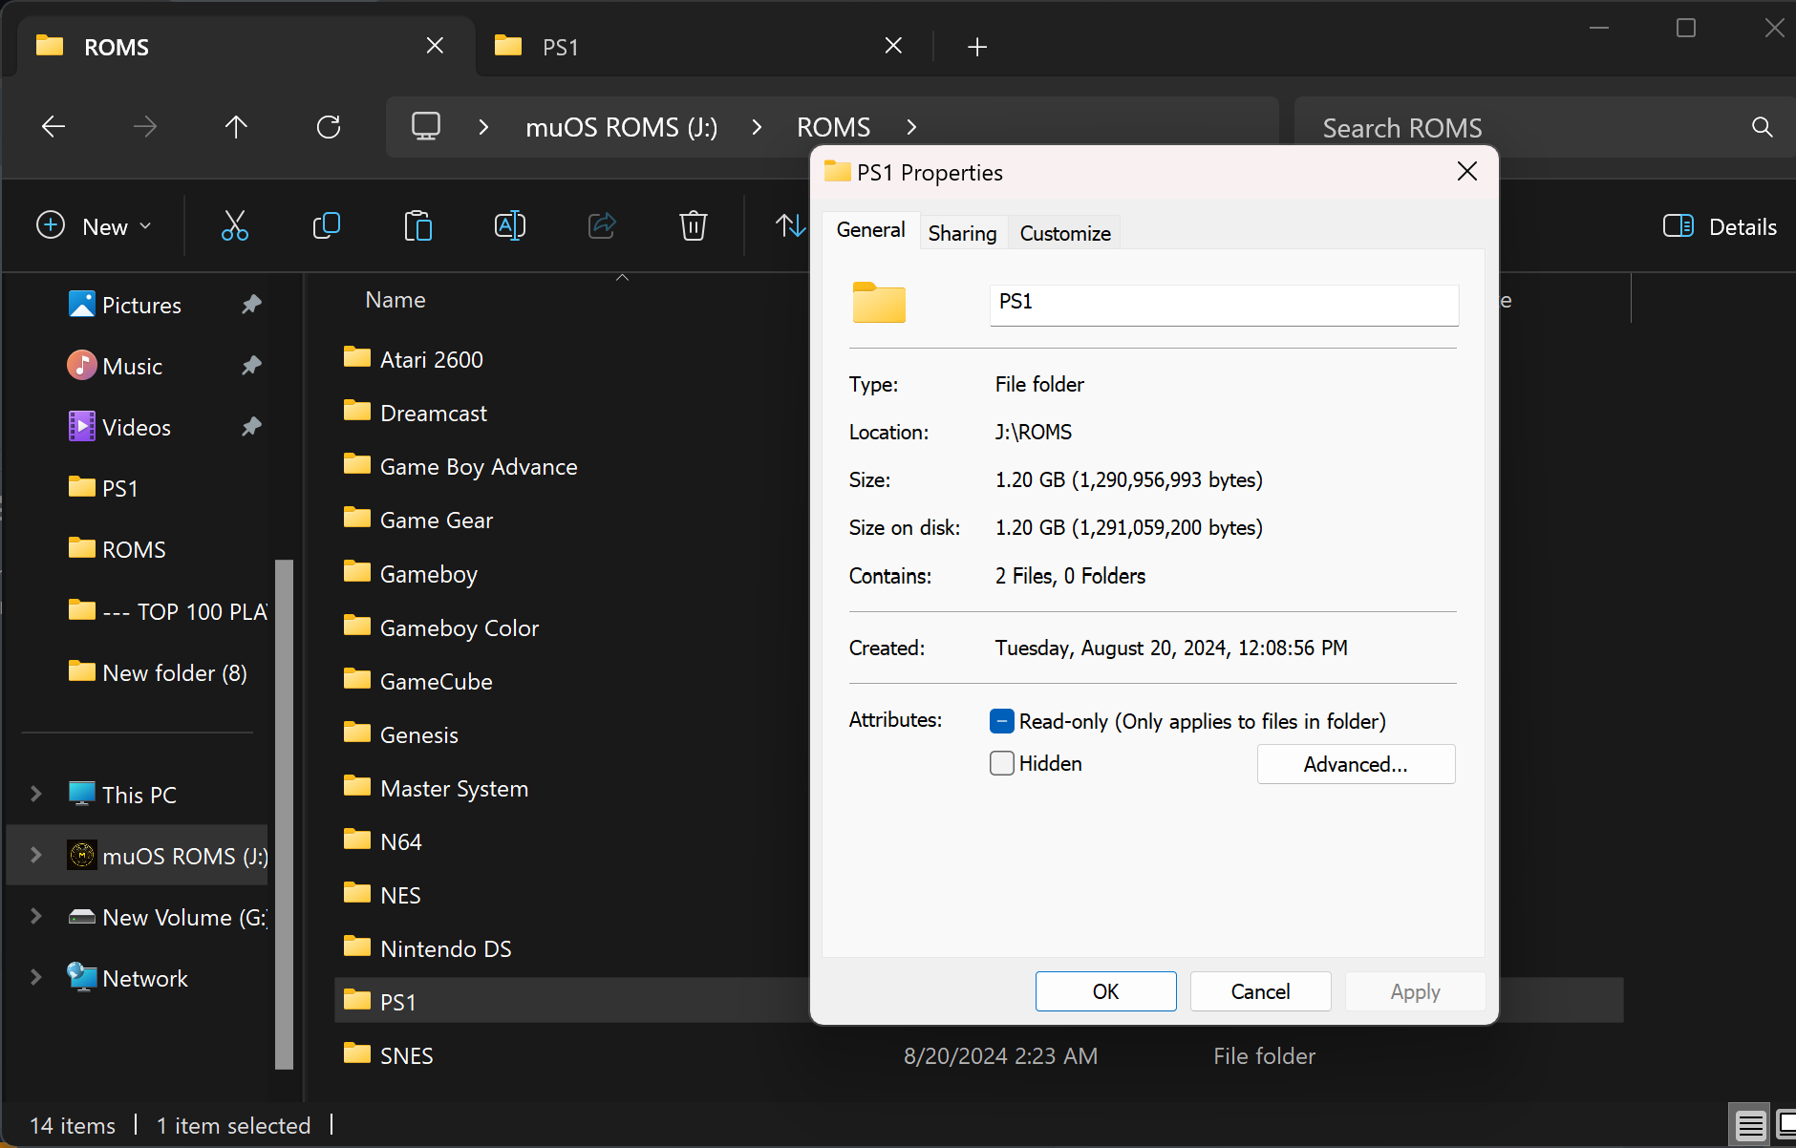This screenshot has width=1796, height=1148.
Task: Unpin Music from Quick access
Action: pos(251,366)
